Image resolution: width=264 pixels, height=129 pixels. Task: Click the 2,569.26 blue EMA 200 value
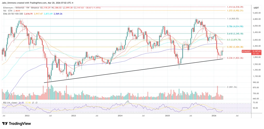tap(58, 14)
